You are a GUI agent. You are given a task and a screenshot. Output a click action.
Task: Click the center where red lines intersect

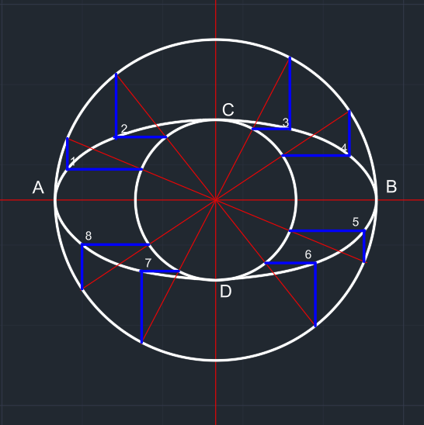click(x=216, y=200)
